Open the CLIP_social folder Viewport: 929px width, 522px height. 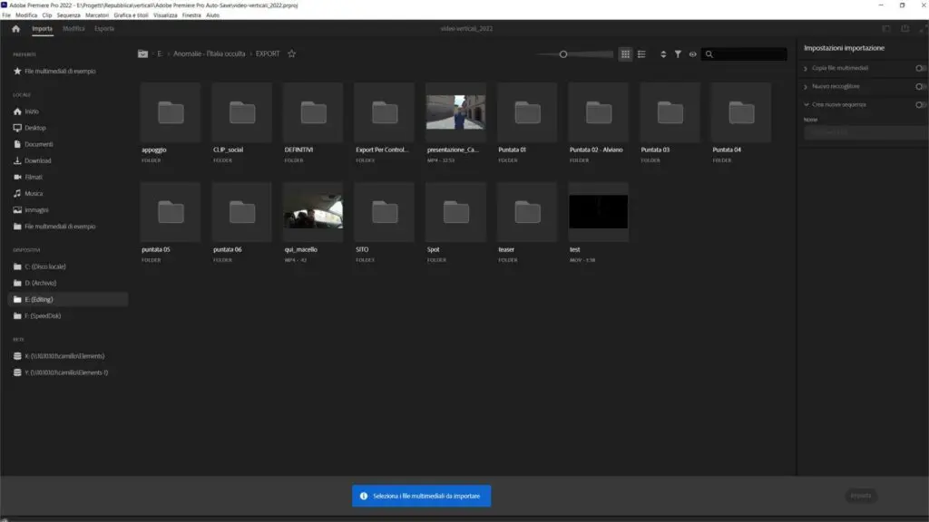tap(241, 112)
